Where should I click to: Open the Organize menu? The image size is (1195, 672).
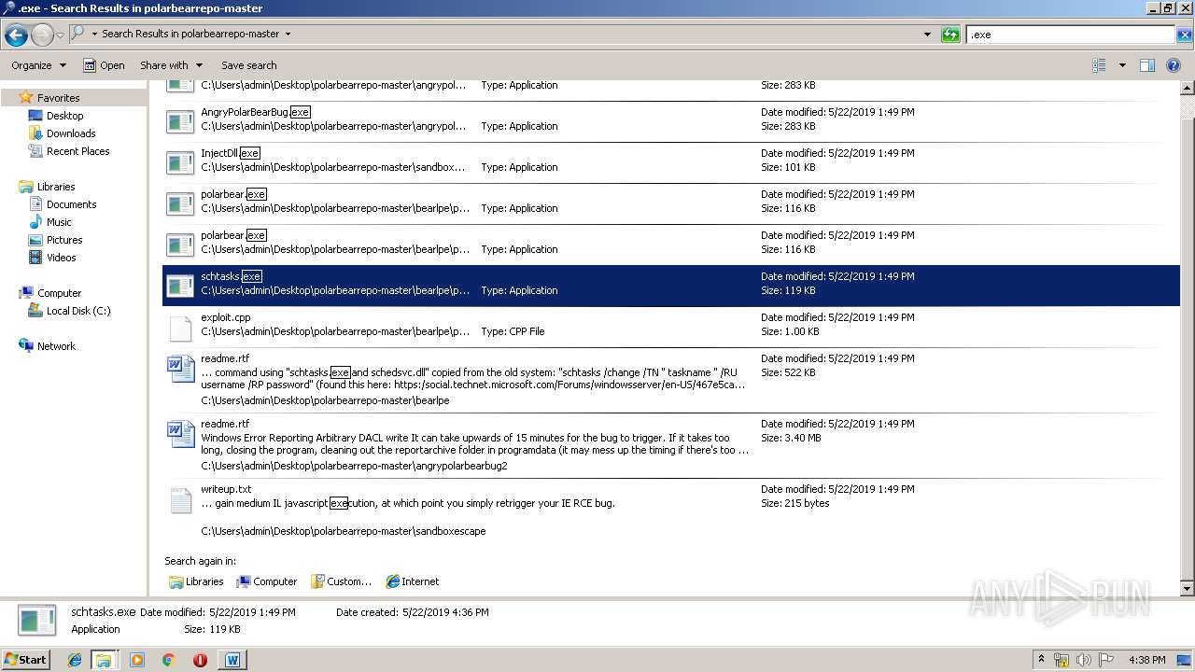pos(38,65)
